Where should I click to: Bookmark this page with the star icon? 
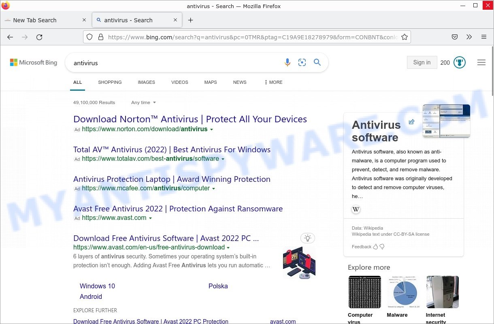(x=404, y=37)
